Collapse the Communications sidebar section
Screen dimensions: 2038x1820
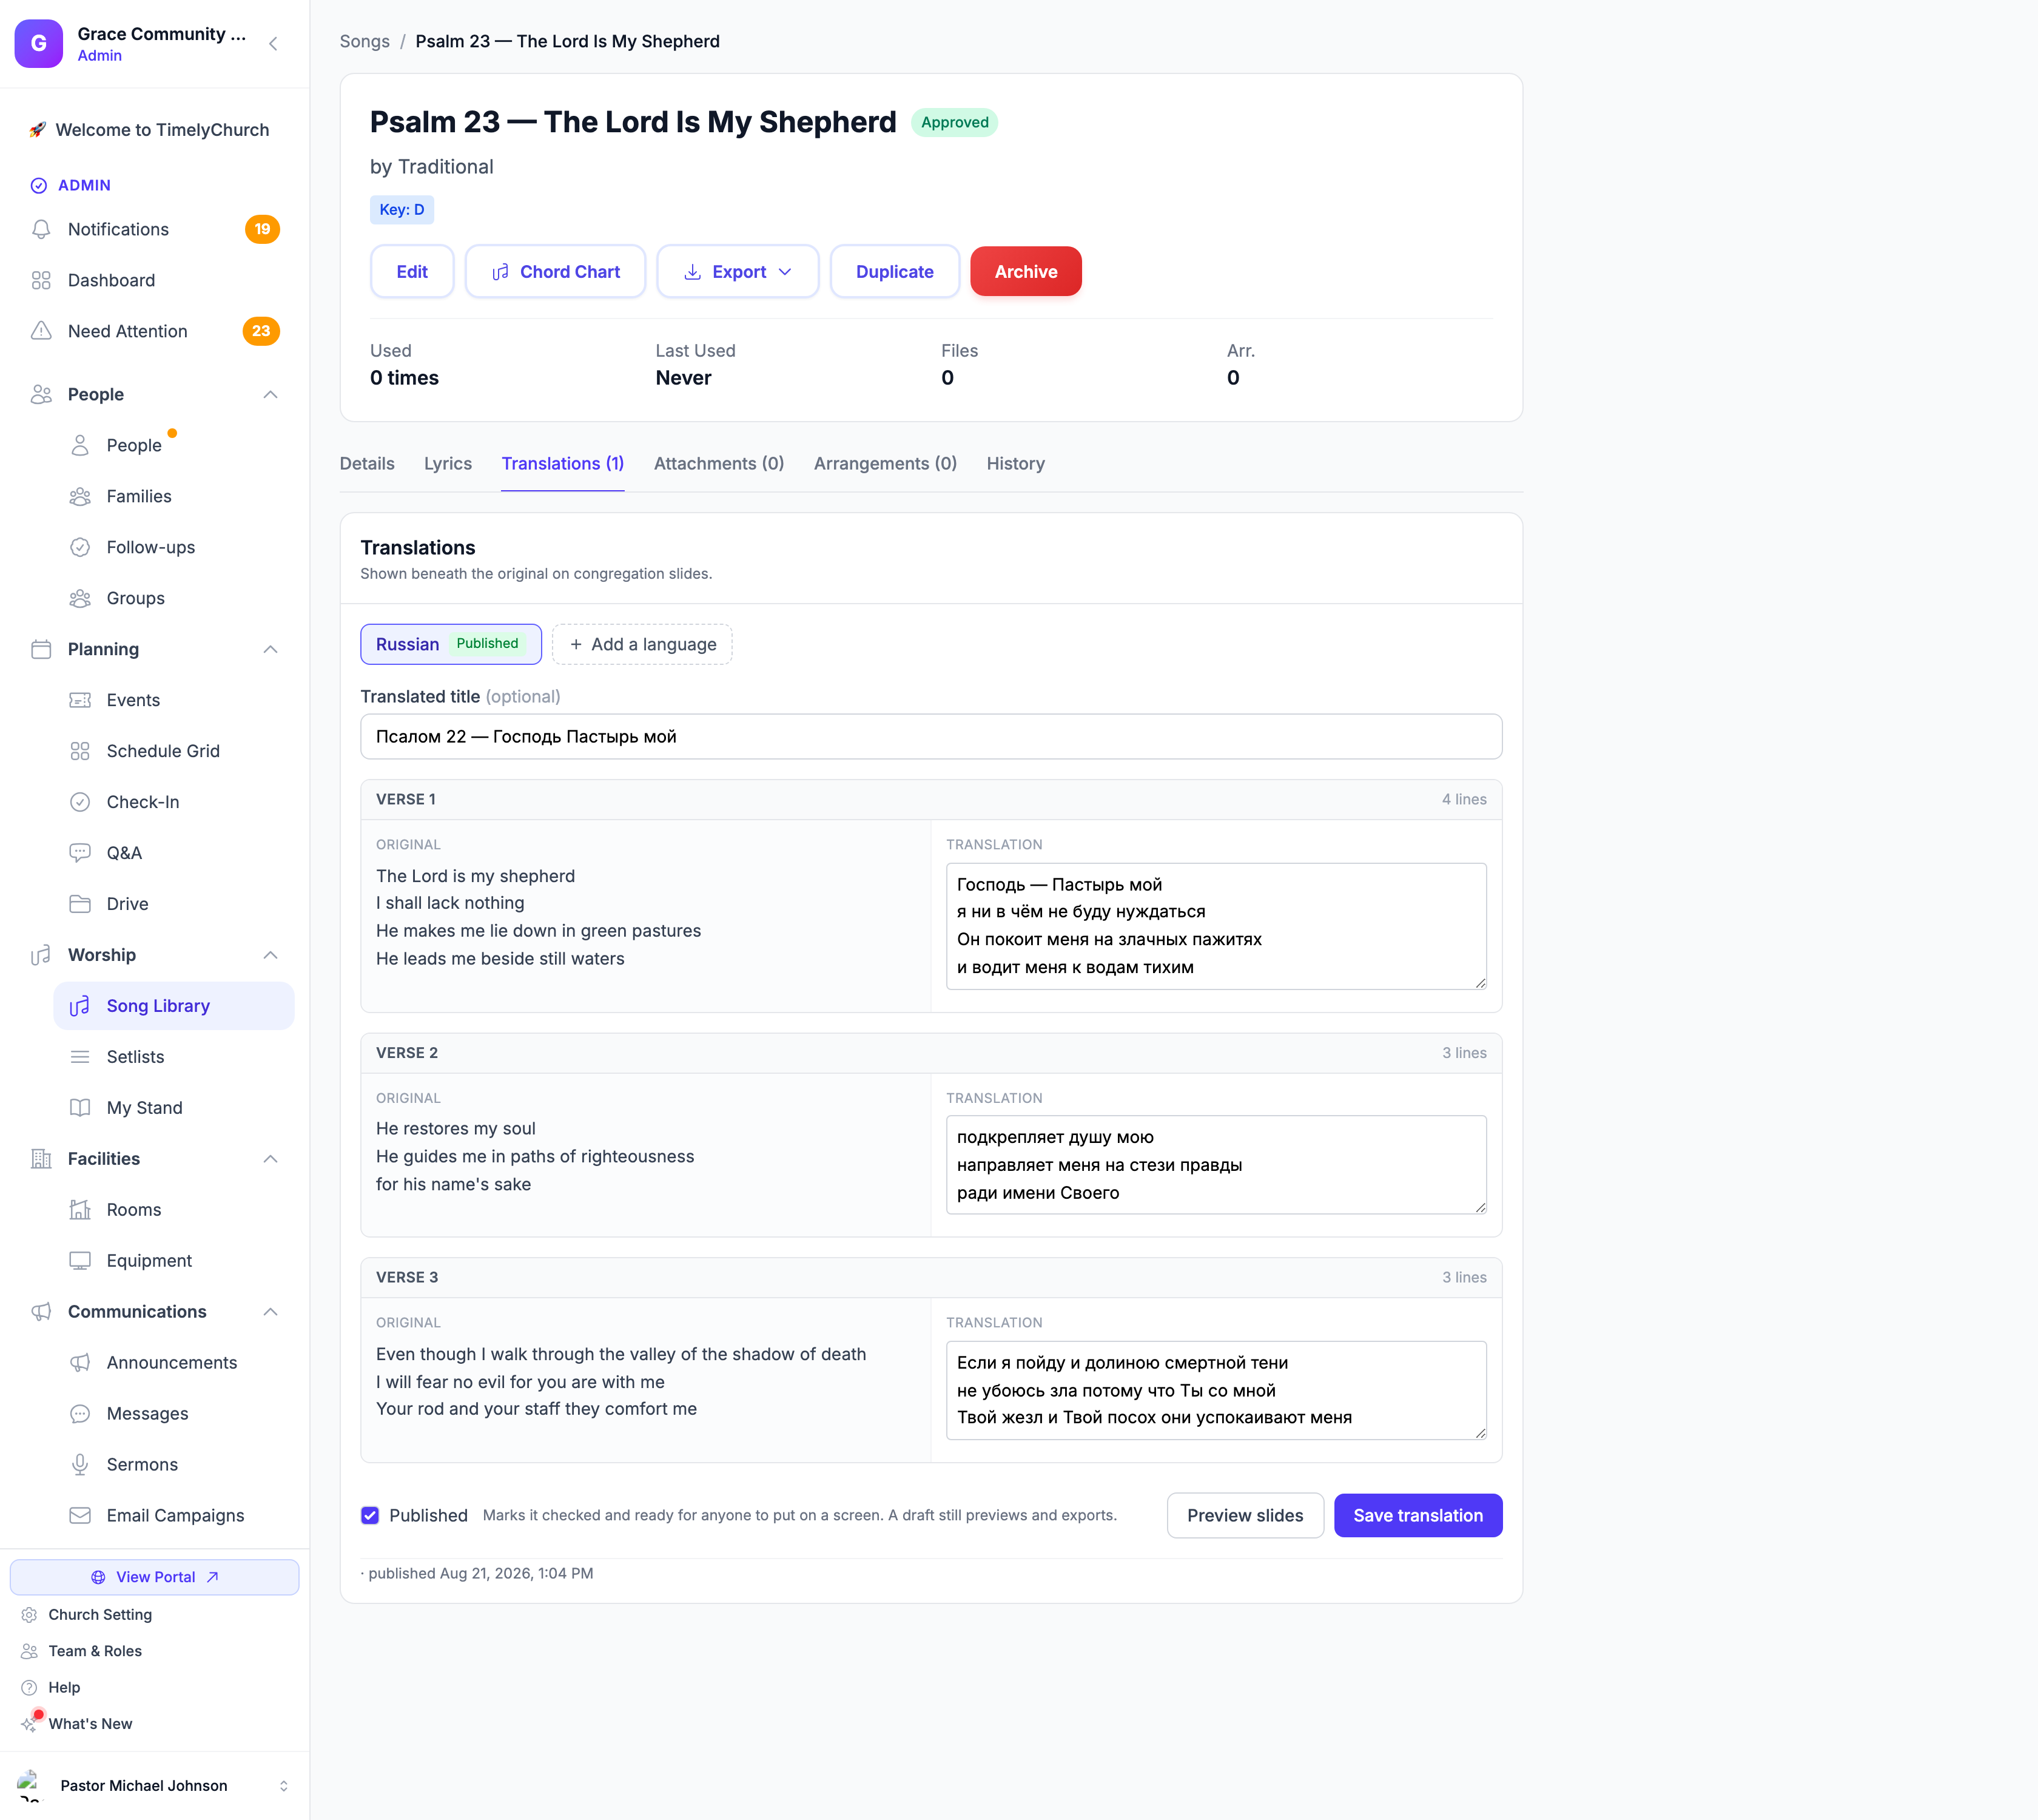(270, 1312)
